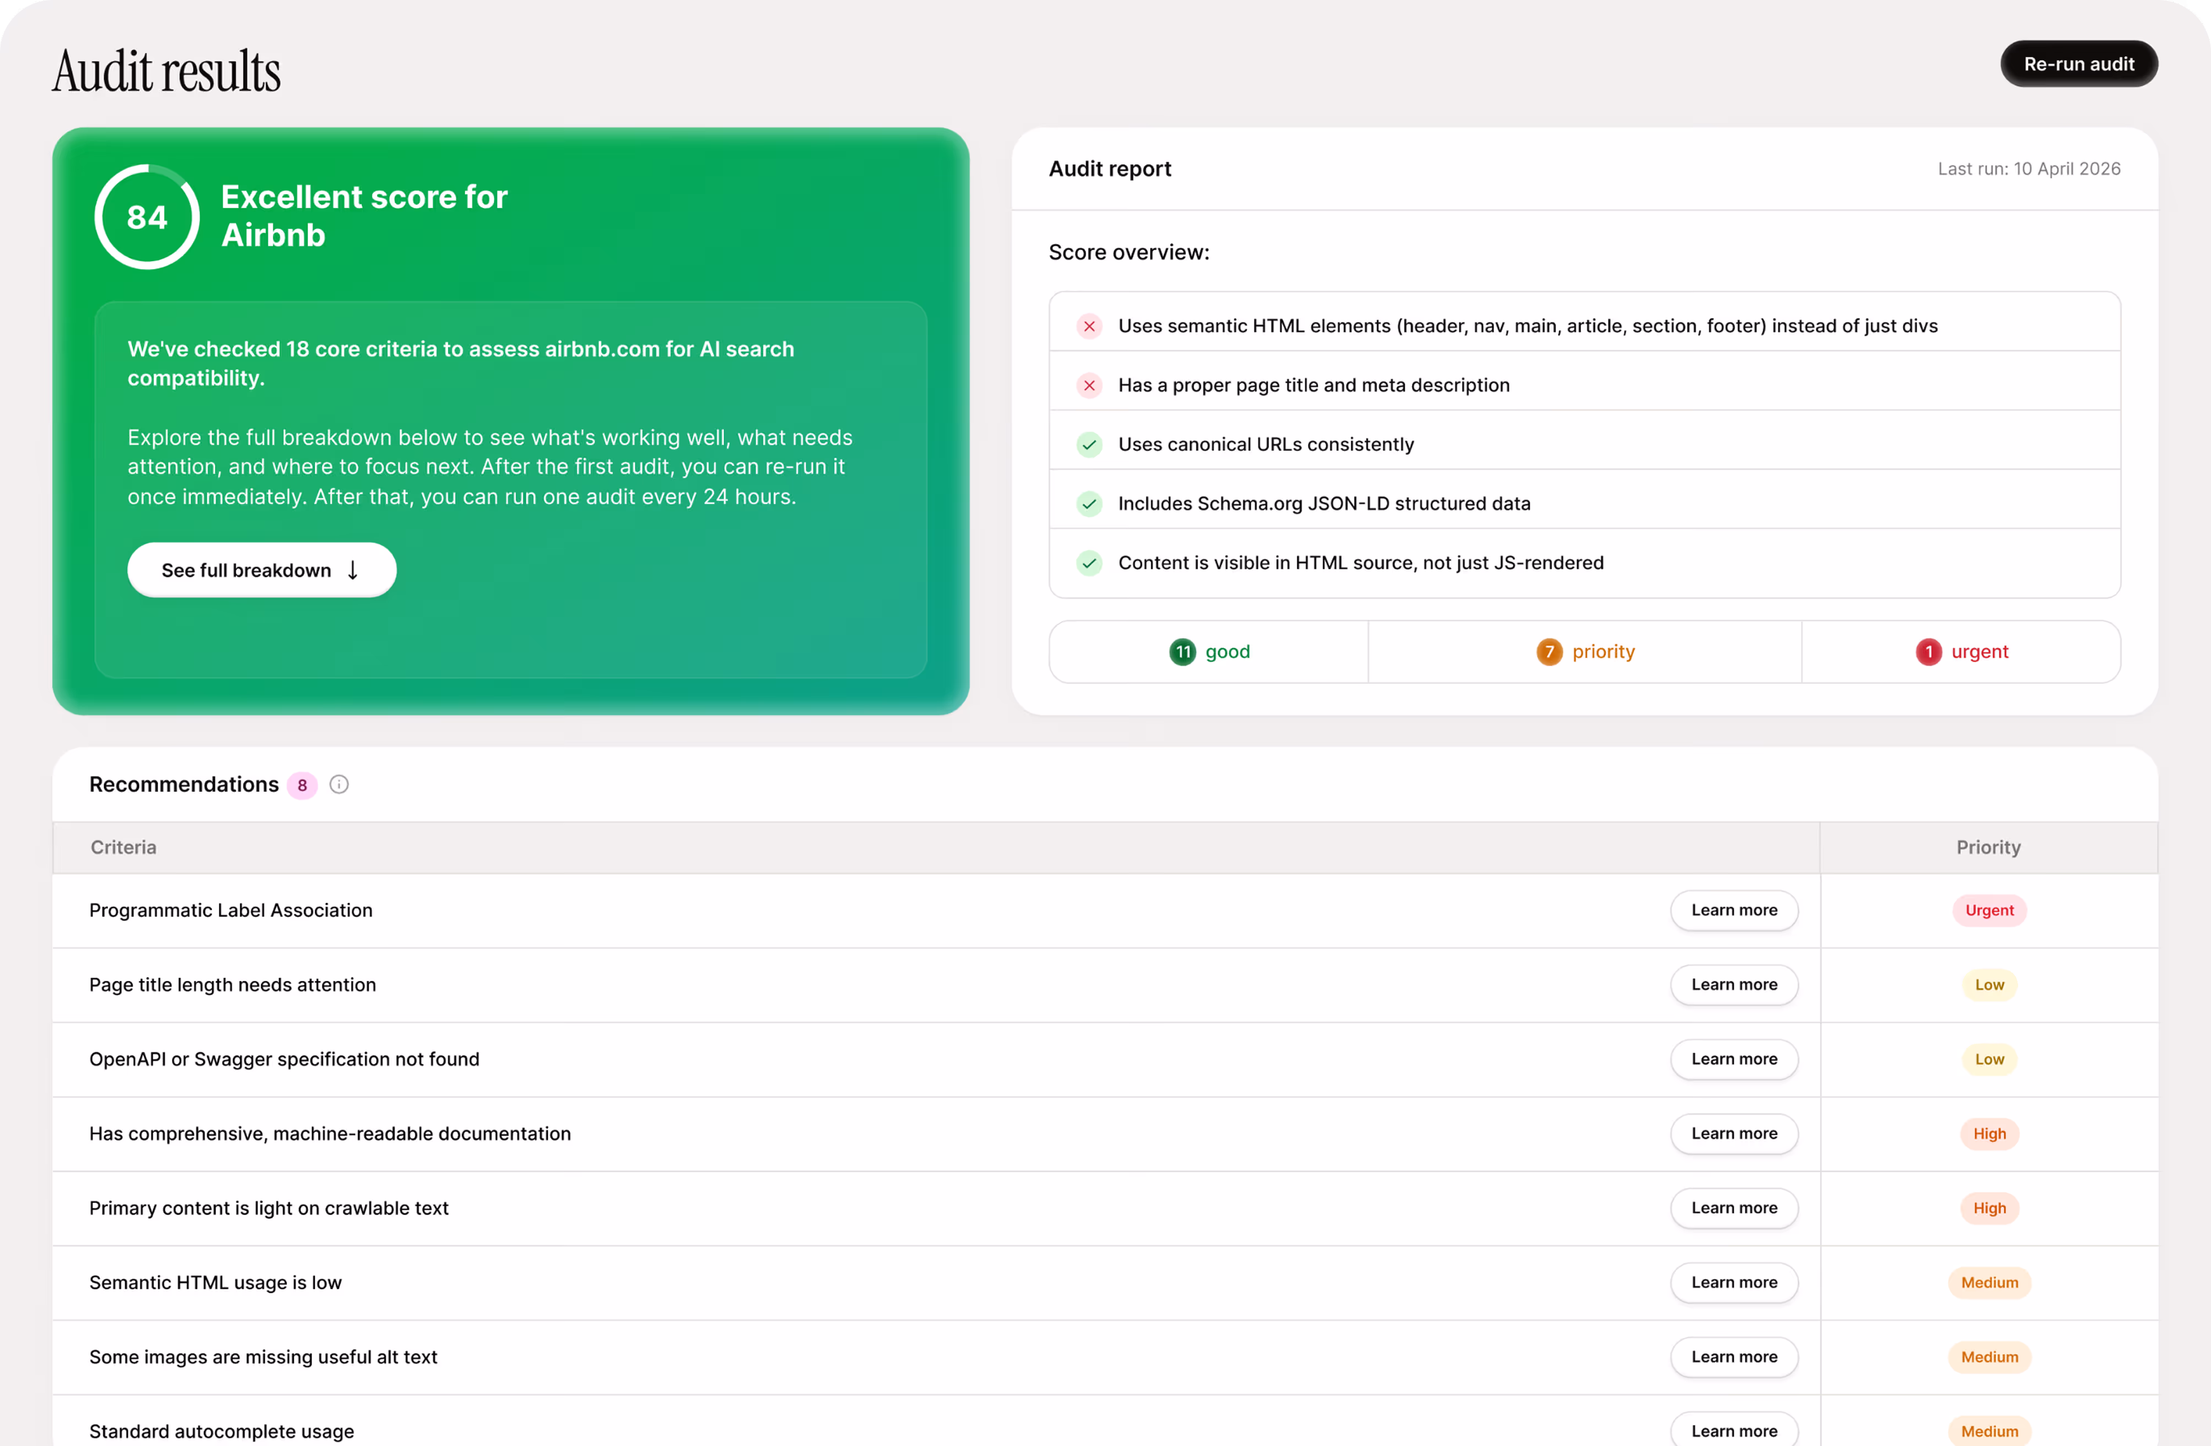
Task: Click the info icon next to Recommendations
Action: pyautogui.click(x=339, y=785)
